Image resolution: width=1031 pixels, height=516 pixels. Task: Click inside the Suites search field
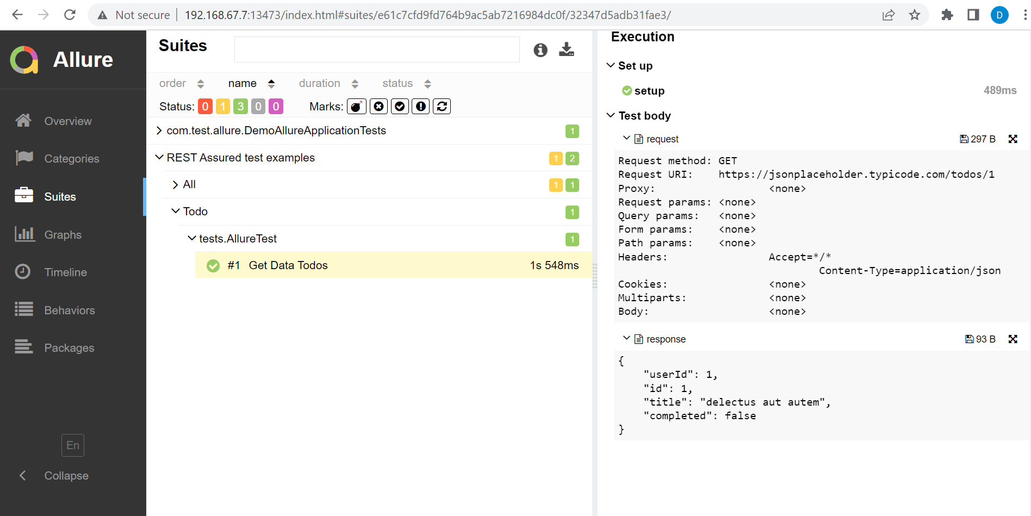pos(377,49)
